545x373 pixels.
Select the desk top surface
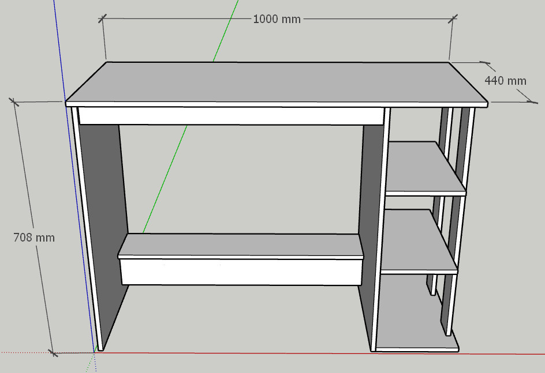tap(277, 82)
